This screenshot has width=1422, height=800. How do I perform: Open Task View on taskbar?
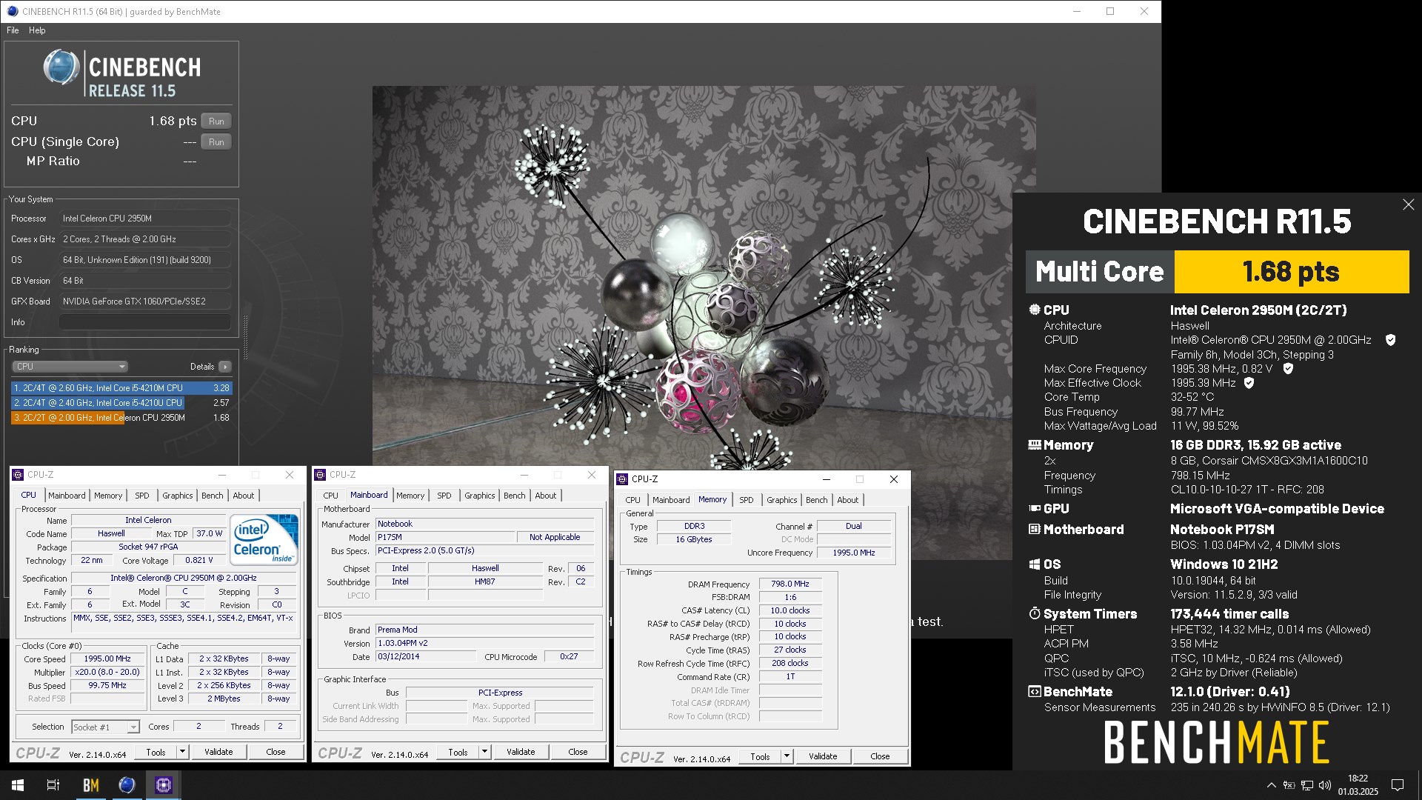[53, 785]
